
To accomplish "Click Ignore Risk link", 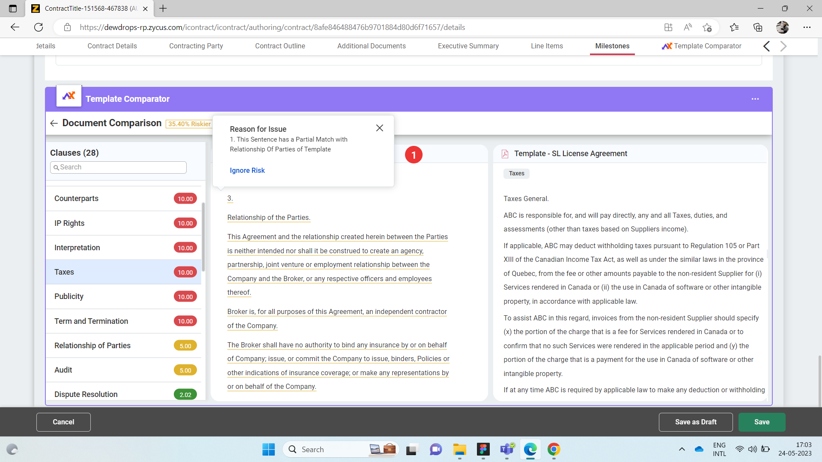I will click(x=247, y=170).
